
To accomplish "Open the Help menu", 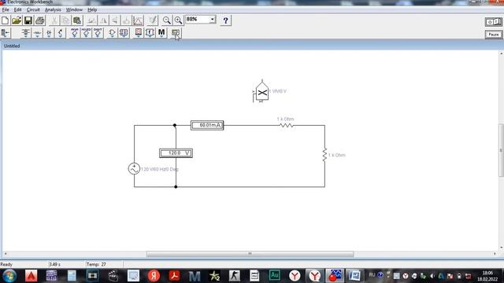I will point(92,9).
